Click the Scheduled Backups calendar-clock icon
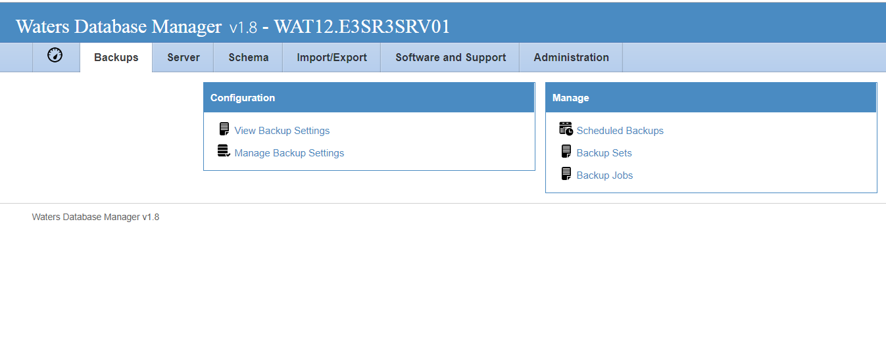Screen dimensions: 886x341 tap(566, 129)
